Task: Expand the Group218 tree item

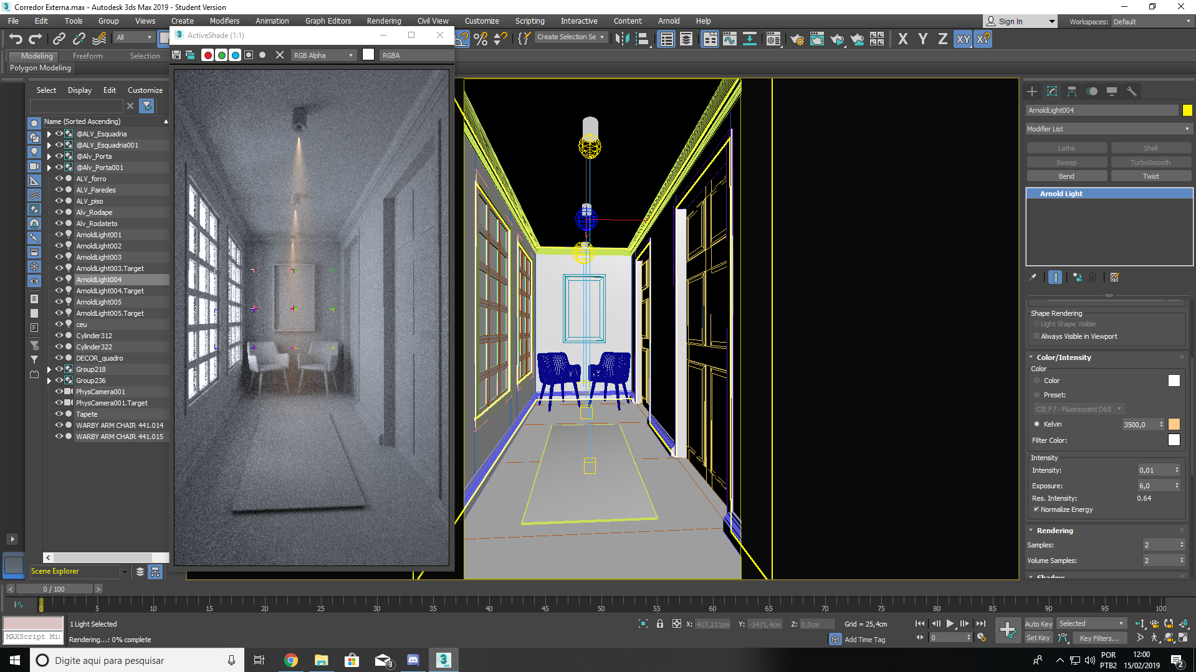Action: (49, 369)
